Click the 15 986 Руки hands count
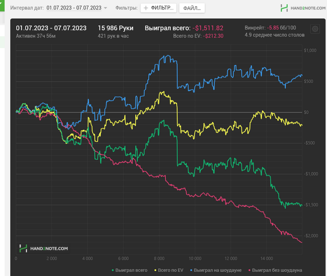Screen dimensions: 327x276 tap(115, 28)
